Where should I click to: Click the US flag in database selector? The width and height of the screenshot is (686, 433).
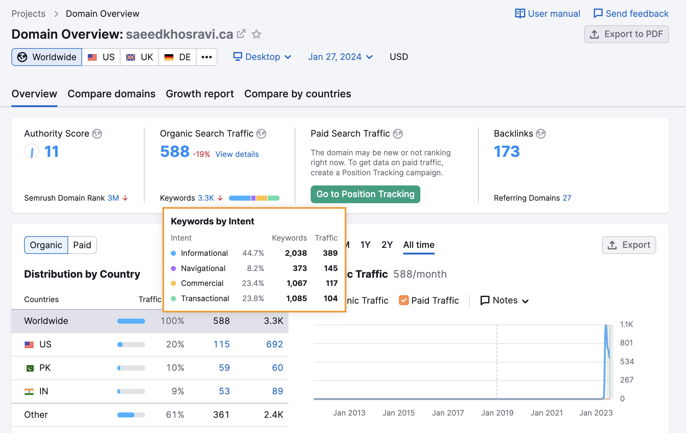pos(92,57)
